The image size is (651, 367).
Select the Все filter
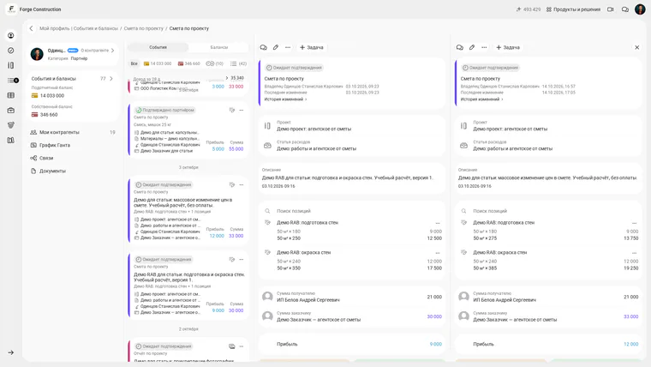click(134, 63)
